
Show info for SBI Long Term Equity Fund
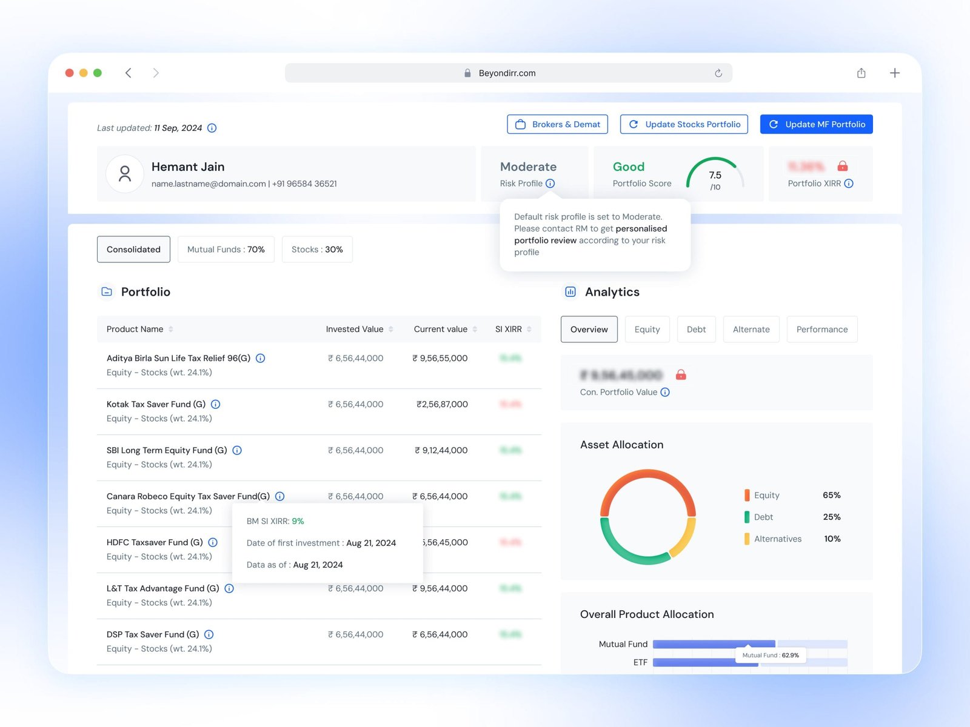click(237, 450)
